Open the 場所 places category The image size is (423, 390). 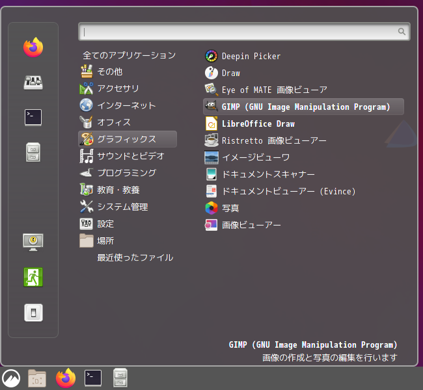128,240
